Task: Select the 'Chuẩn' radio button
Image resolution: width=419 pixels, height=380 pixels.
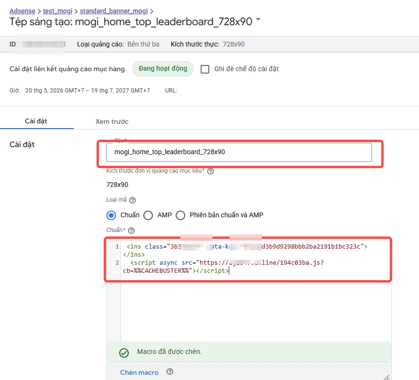Action: pyautogui.click(x=111, y=215)
